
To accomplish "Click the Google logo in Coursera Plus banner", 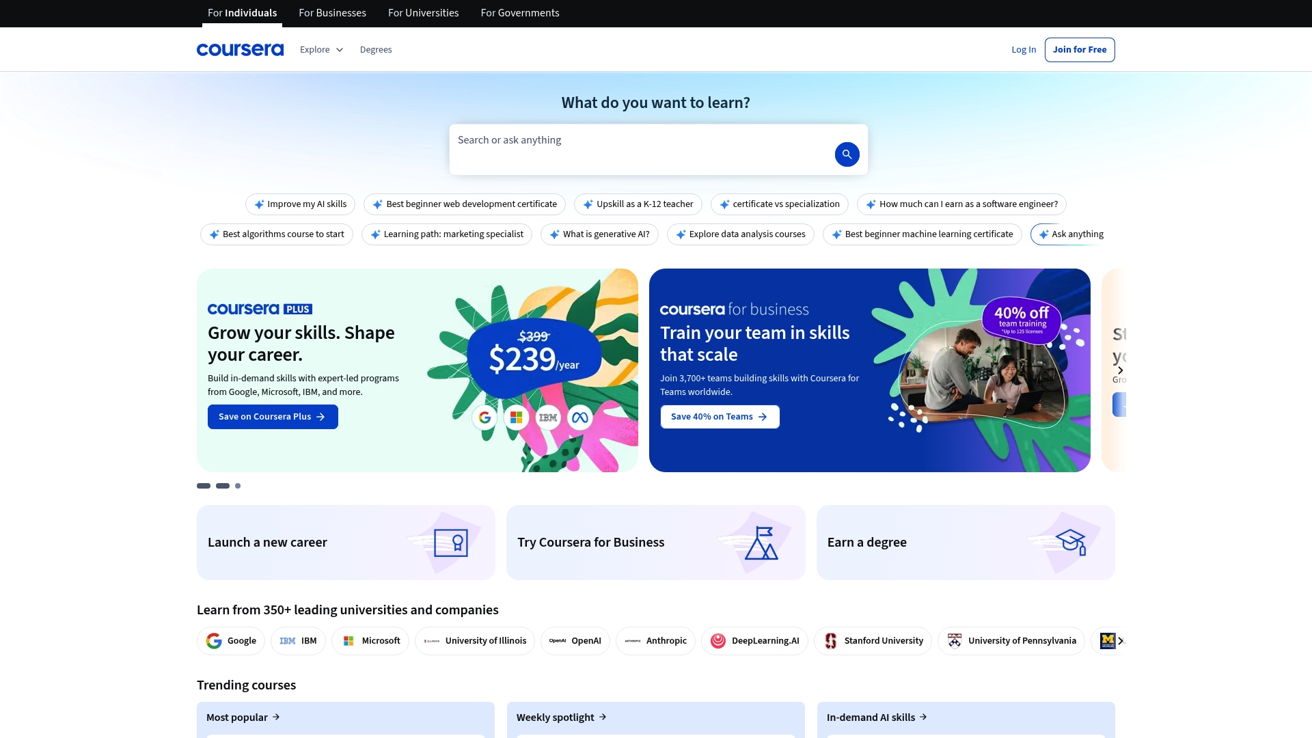I will coord(484,418).
